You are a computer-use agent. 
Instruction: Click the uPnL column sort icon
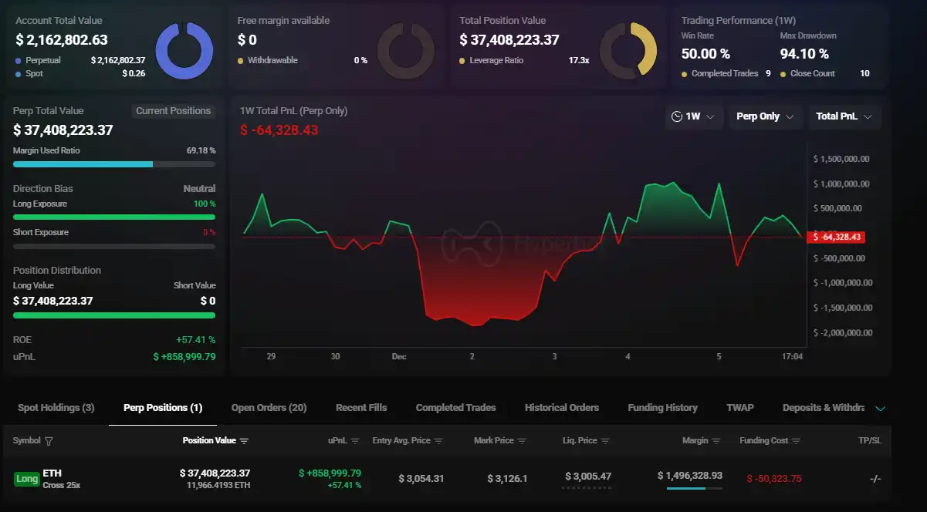[355, 440]
